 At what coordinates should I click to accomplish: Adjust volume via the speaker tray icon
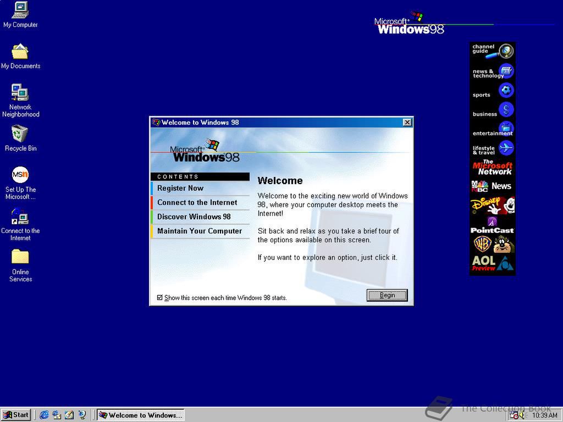tap(522, 415)
